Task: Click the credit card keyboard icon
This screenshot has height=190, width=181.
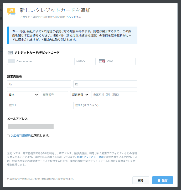Action: tap(10, 53)
